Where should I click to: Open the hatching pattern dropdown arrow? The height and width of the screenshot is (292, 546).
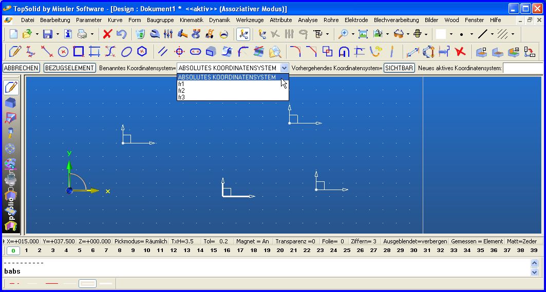(x=513, y=34)
